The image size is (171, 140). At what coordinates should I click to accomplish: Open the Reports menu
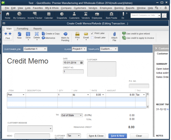(130, 8)
